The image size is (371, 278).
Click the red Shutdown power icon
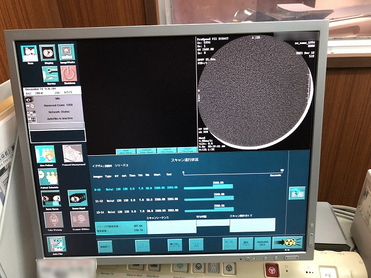click(69, 74)
